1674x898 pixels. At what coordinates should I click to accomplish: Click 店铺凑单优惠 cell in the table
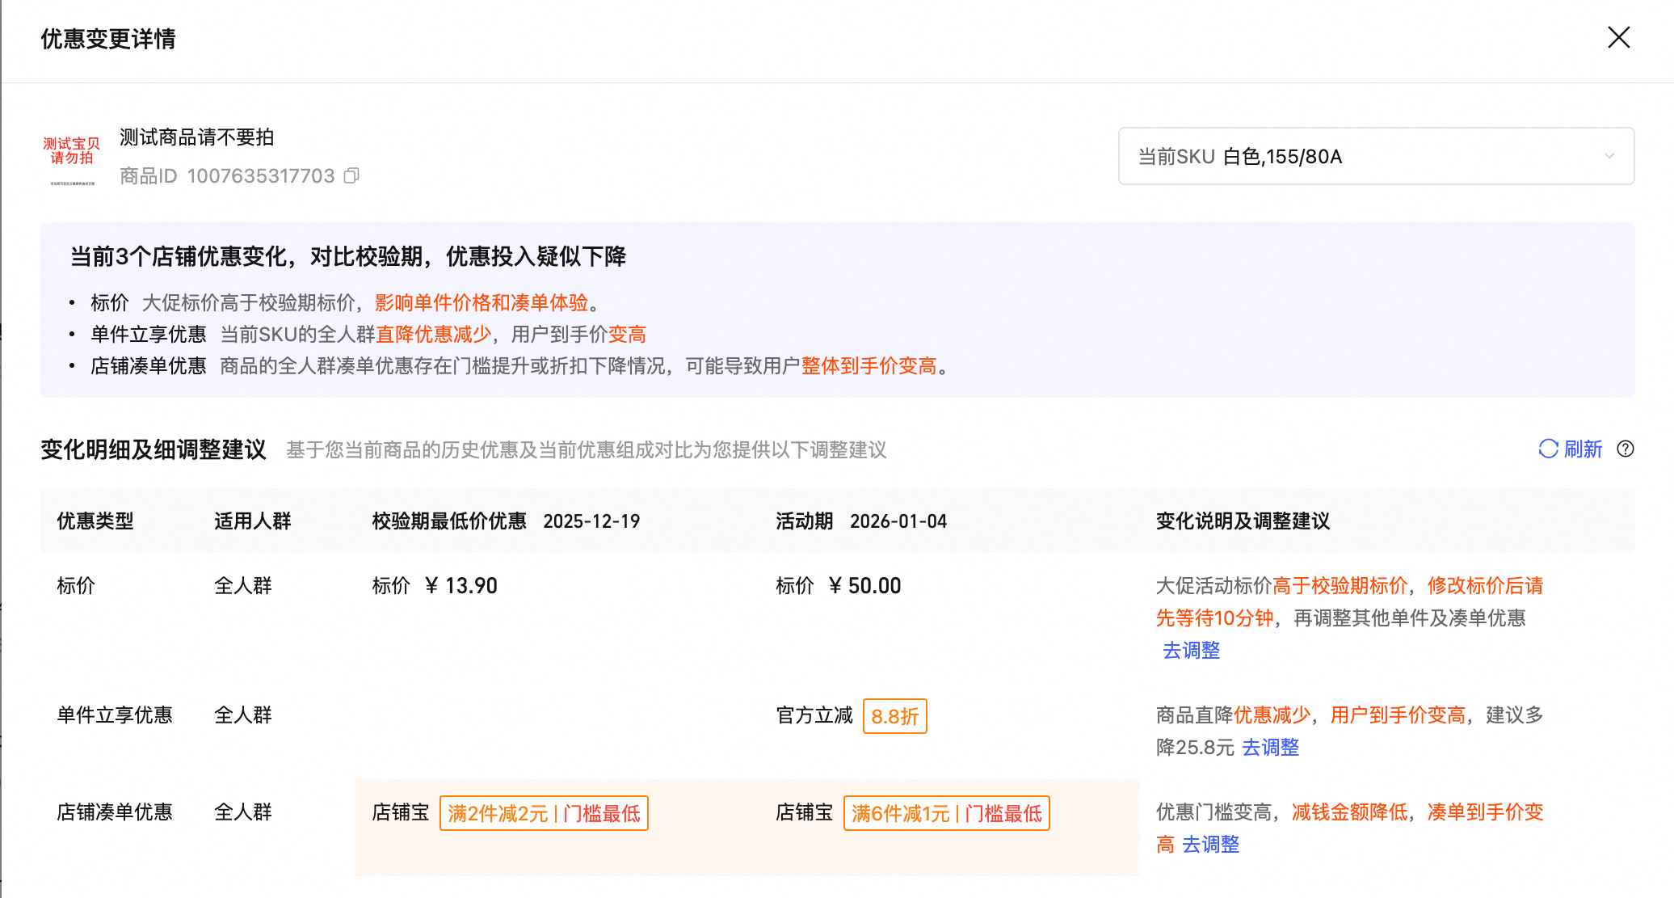coord(115,812)
